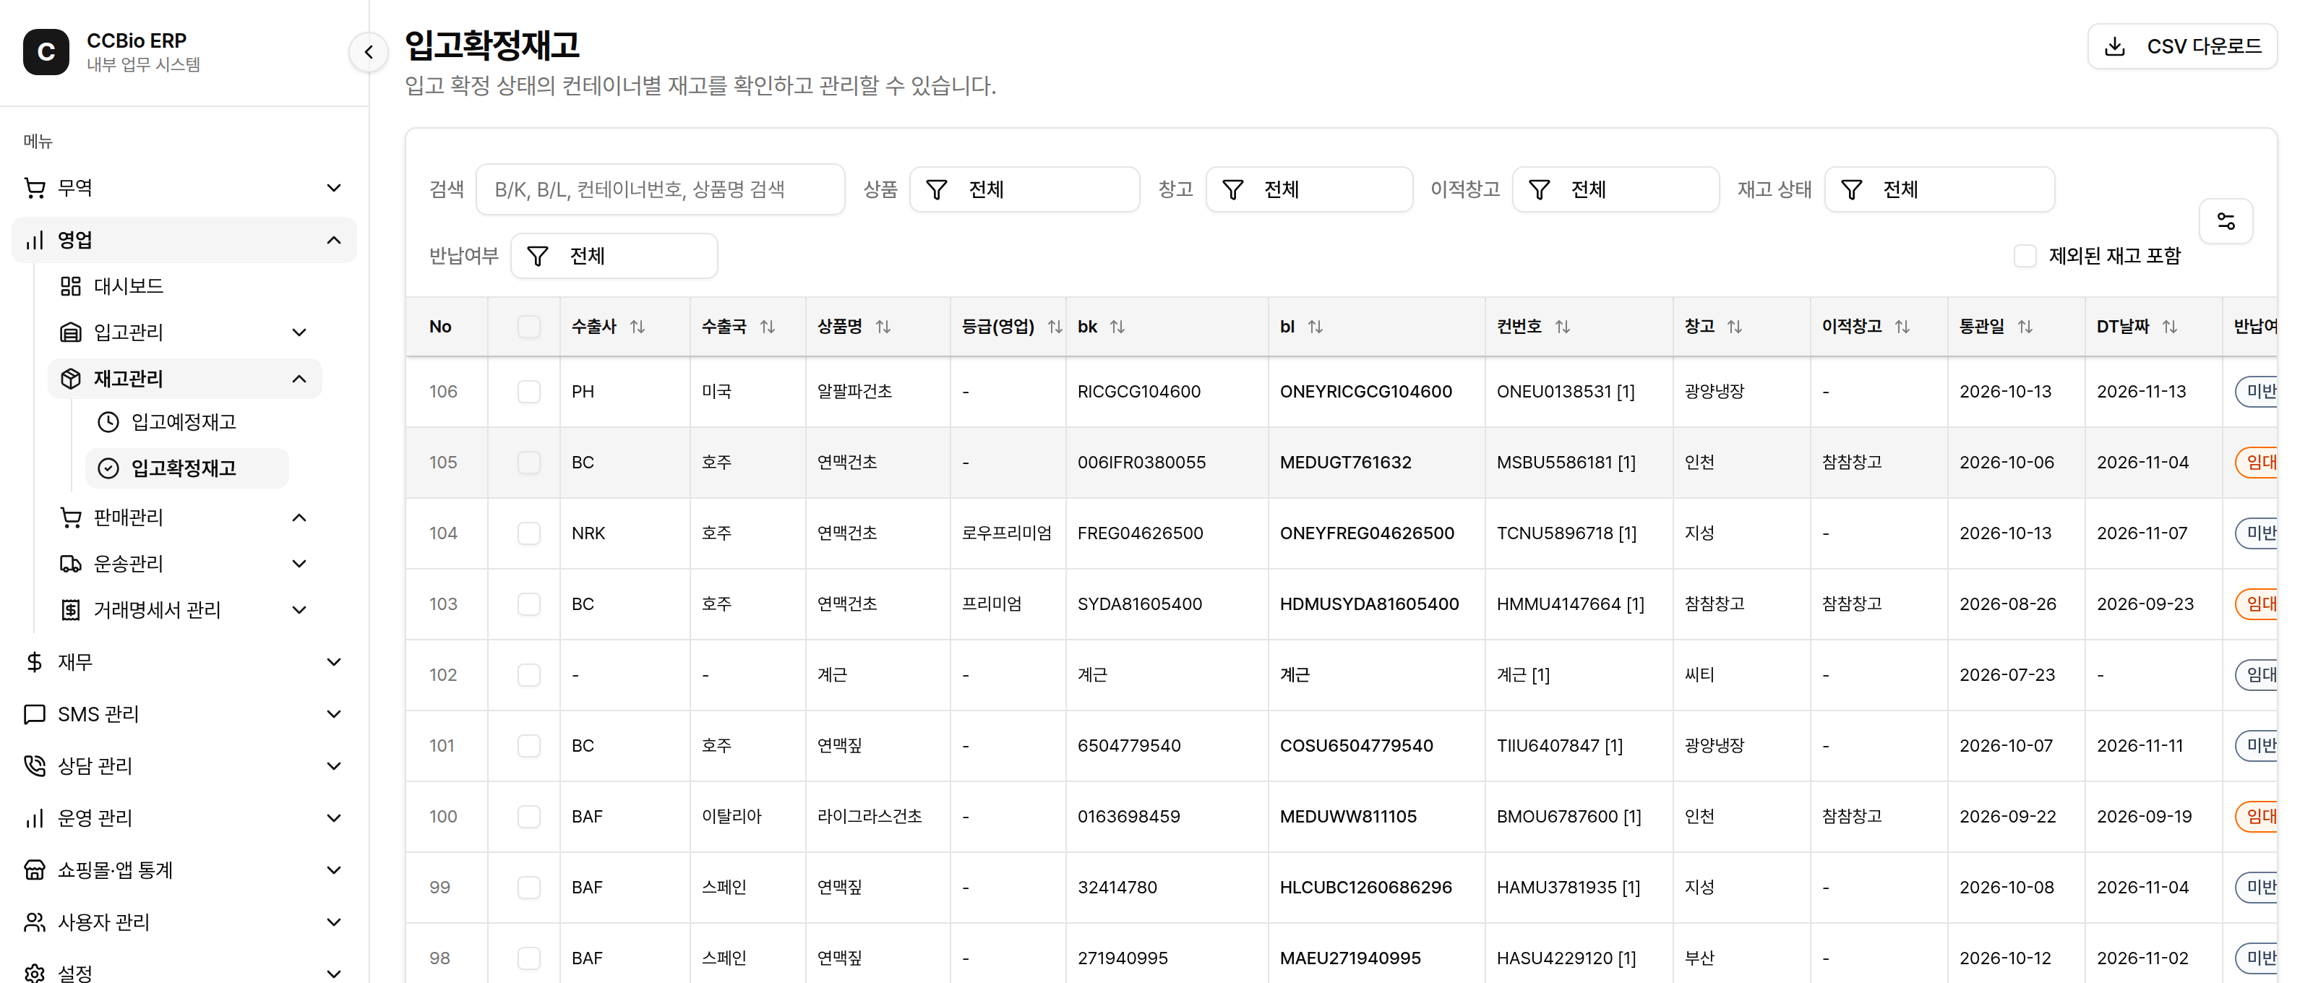Sort by DT날짜 column arrows
Viewport: 2313px width, 983px height.
pos(2169,327)
